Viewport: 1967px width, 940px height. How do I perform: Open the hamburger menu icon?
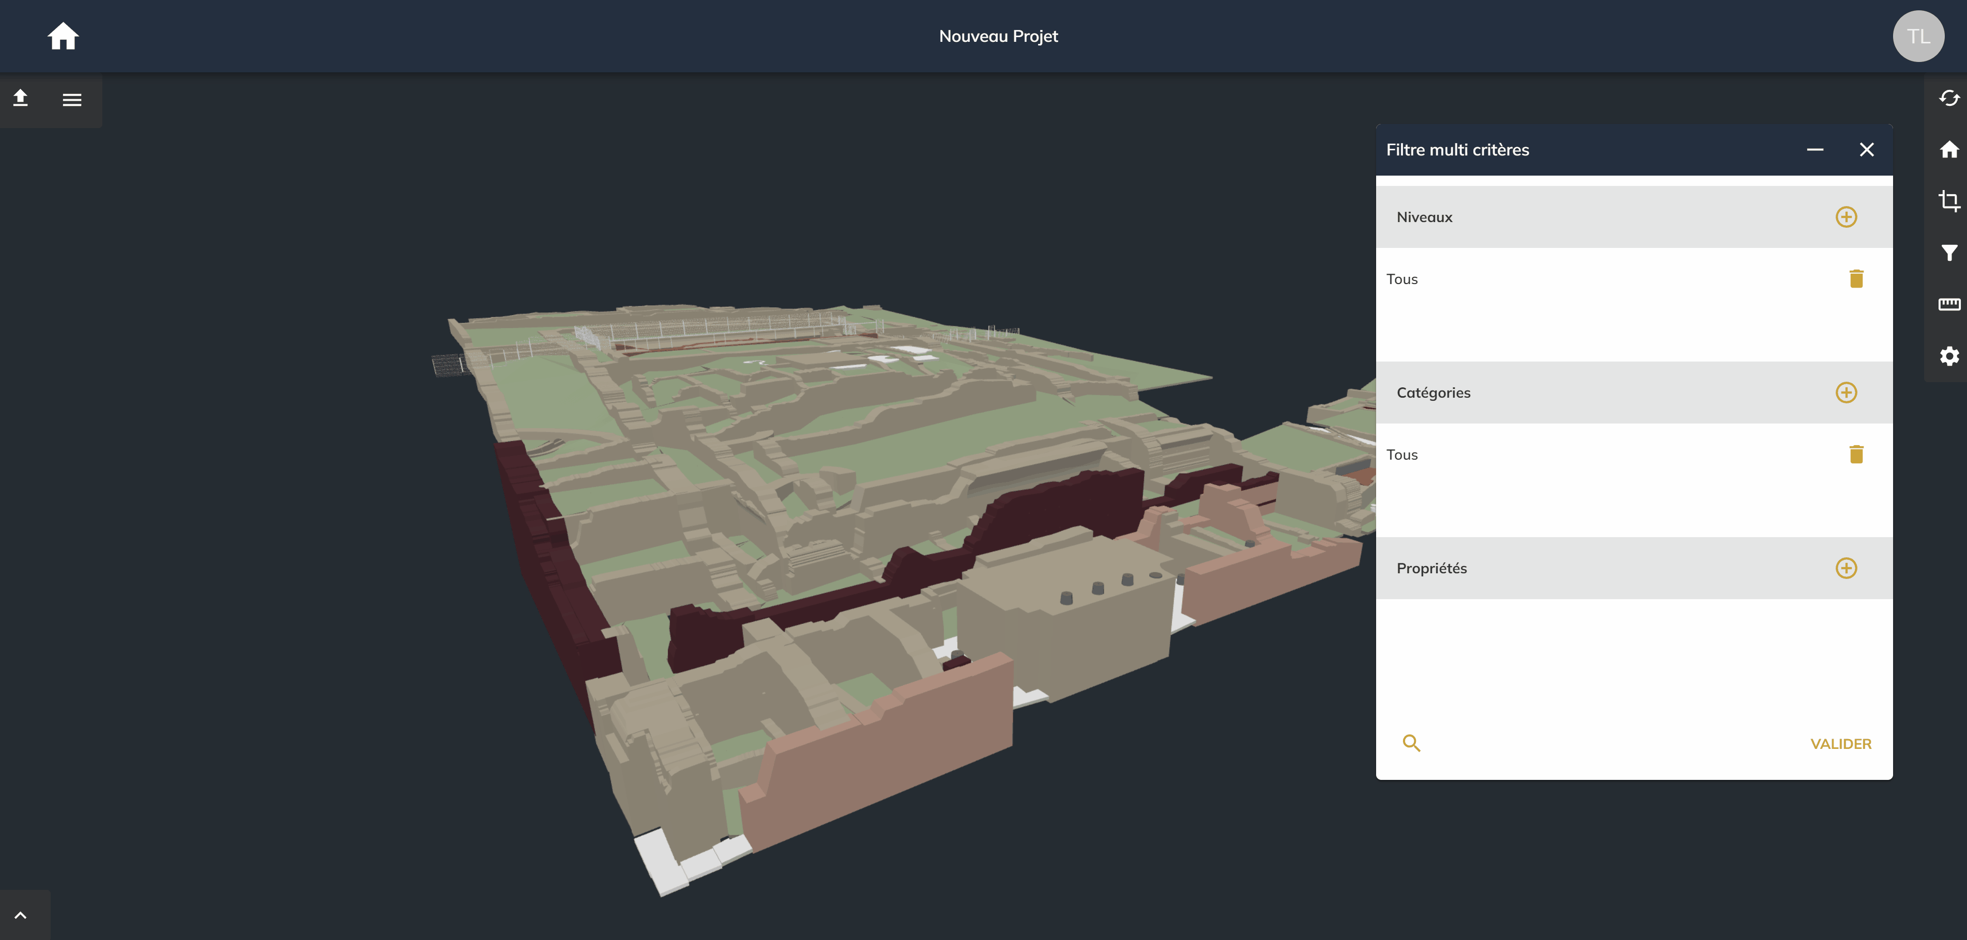point(72,100)
